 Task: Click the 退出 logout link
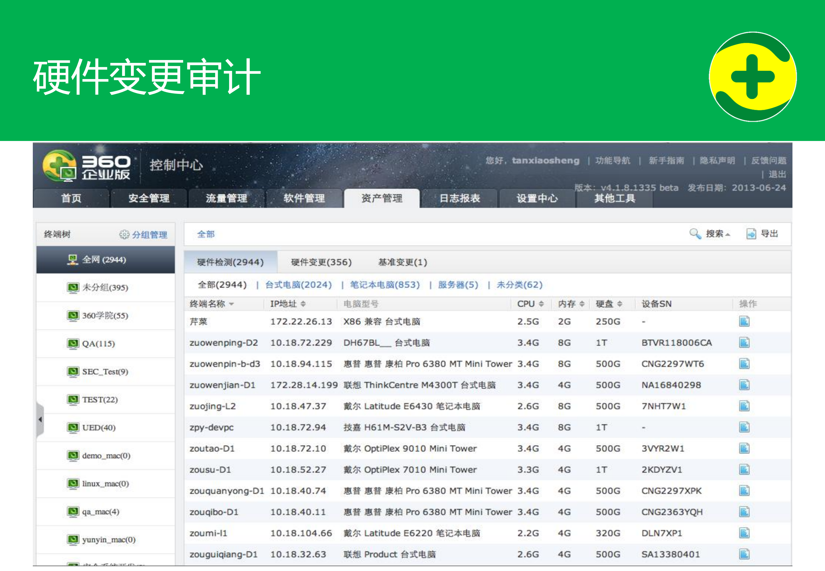click(777, 174)
